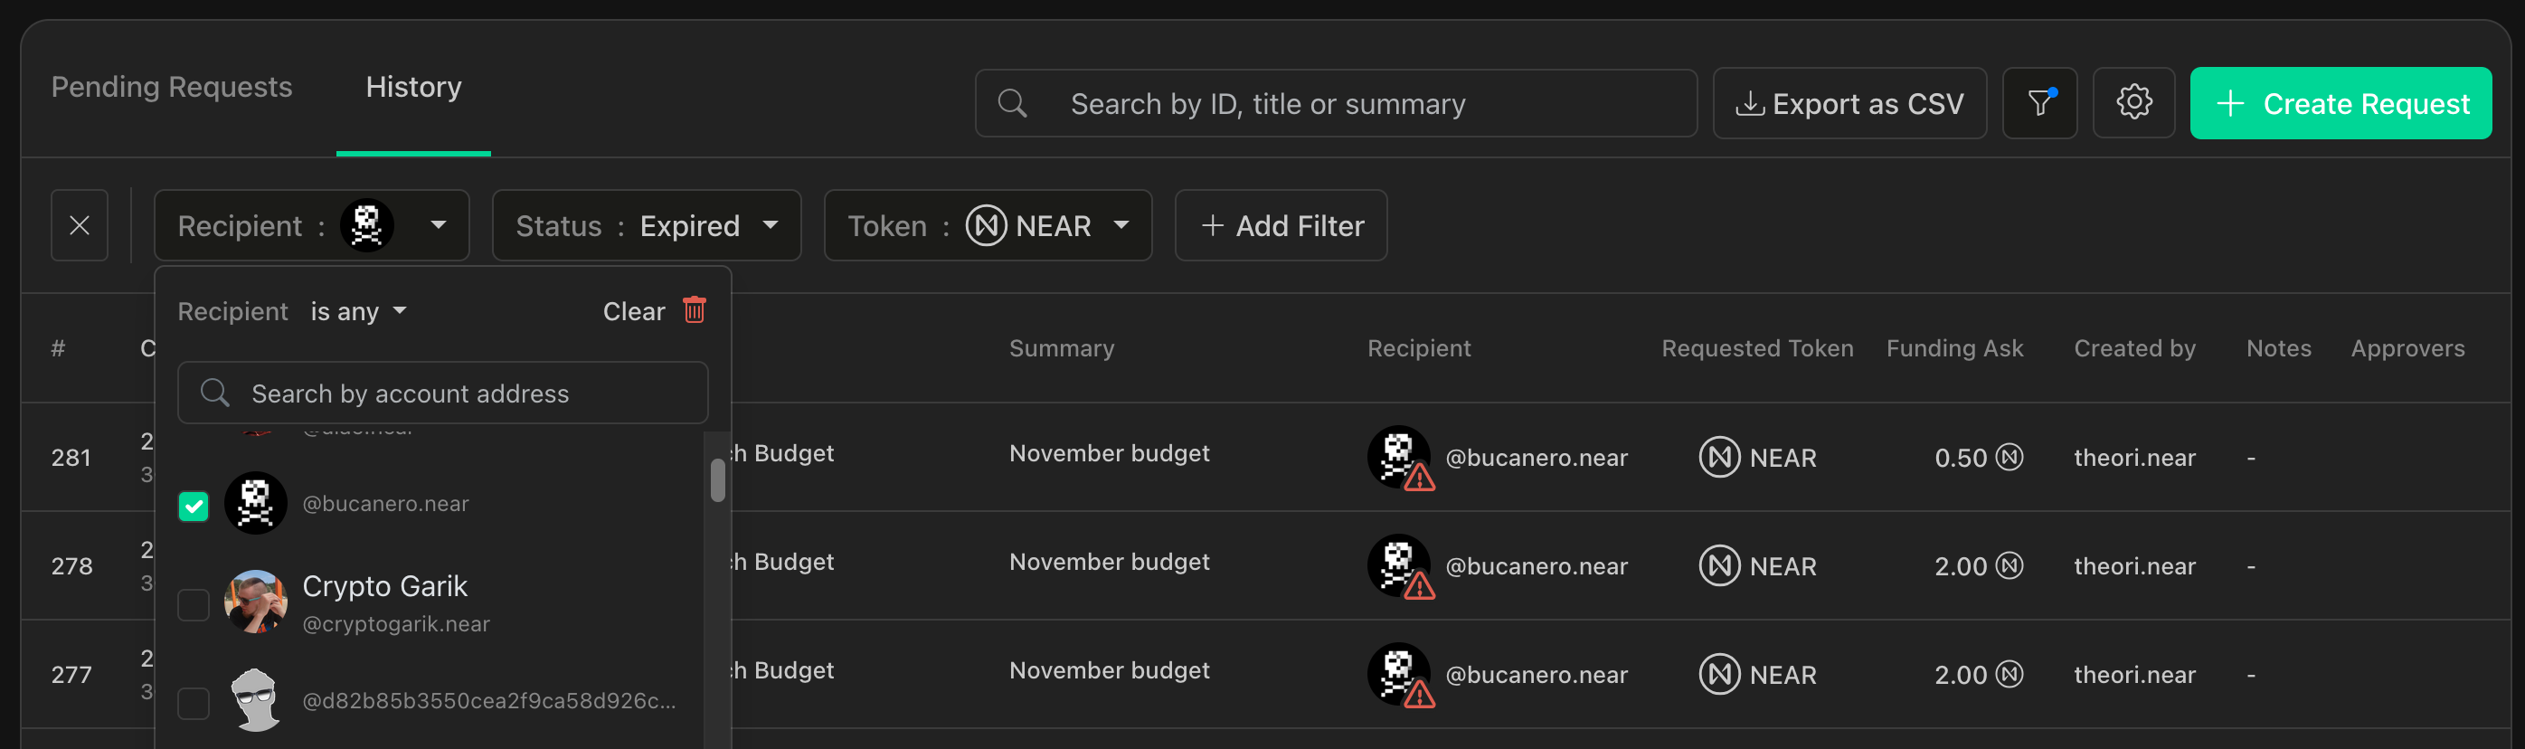The image size is (2525, 749).
Task: Click NEAR token icon in row 281
Action: point(1719,457)
